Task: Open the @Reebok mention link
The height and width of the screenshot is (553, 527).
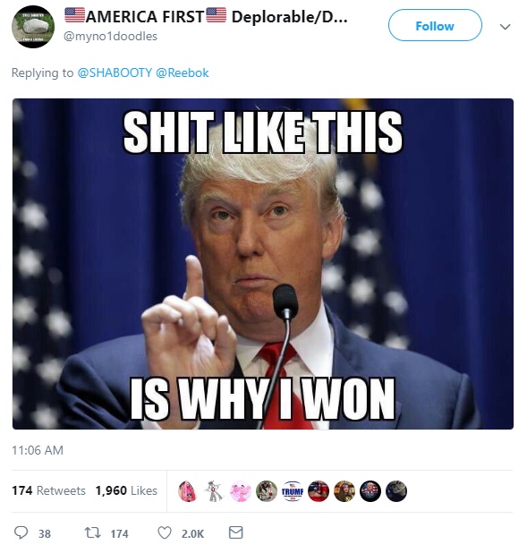Action: tap(182, 72)
